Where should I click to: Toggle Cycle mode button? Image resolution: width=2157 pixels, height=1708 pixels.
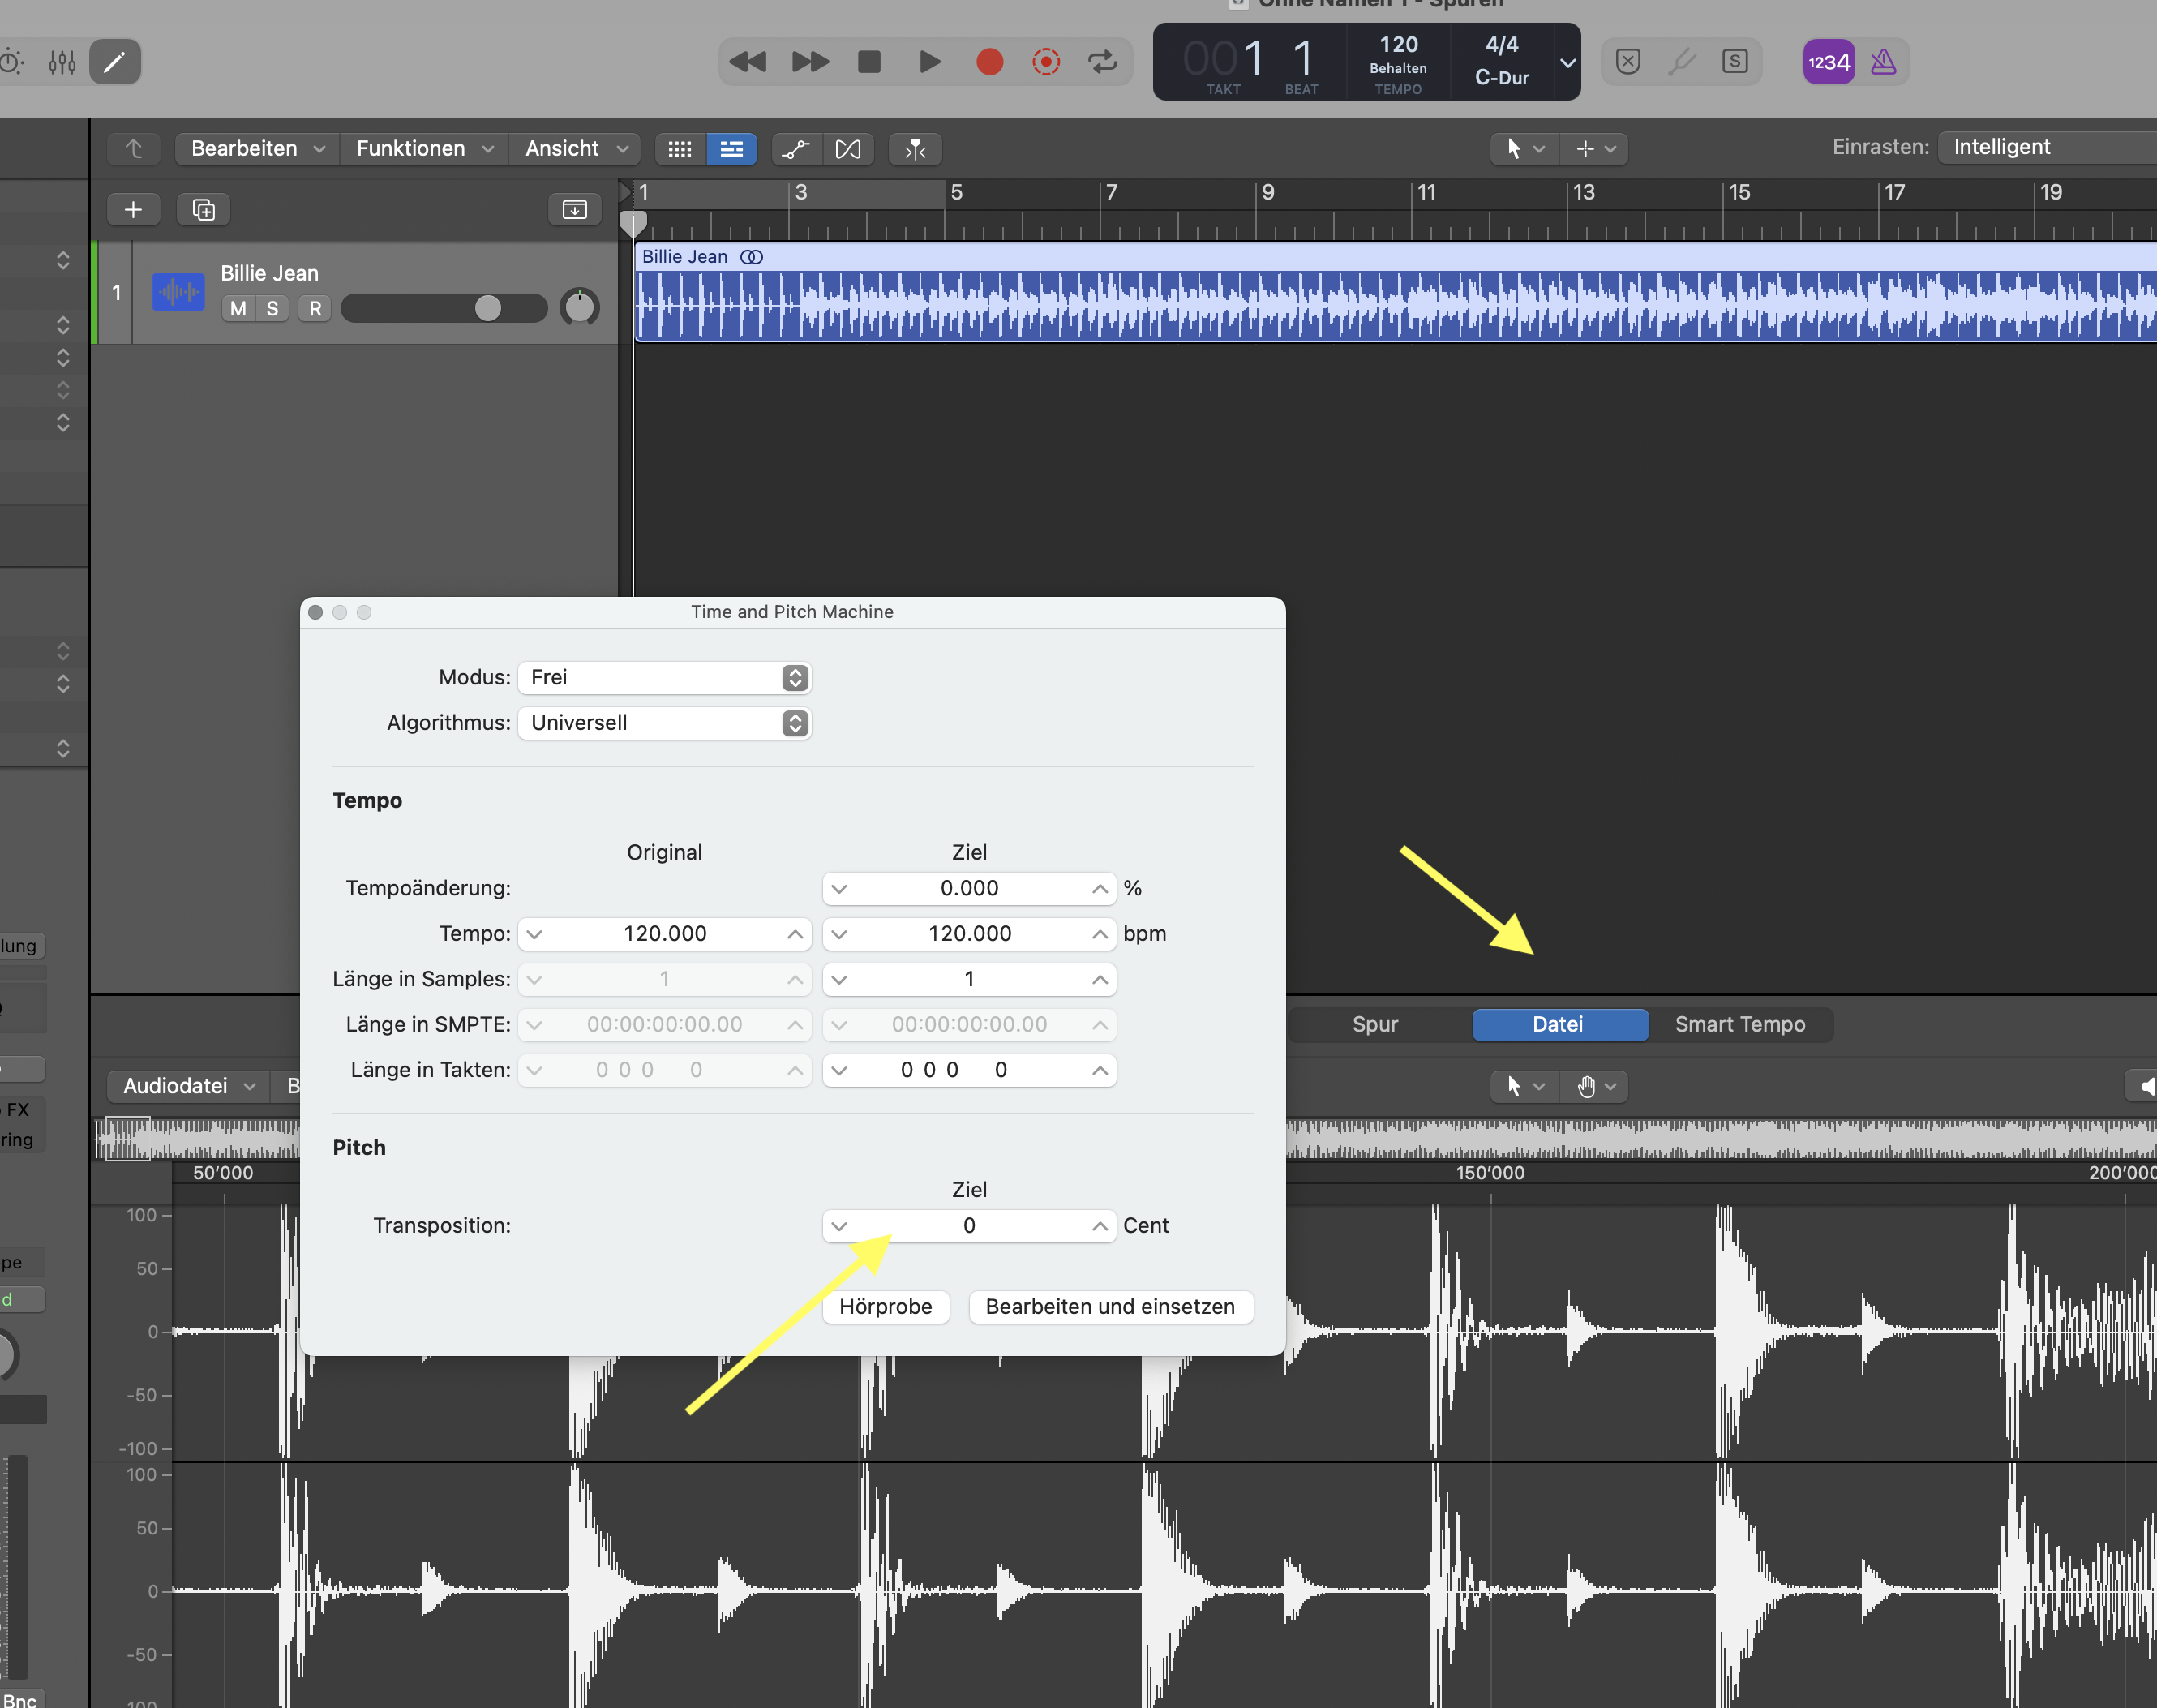coord(1102,62)
